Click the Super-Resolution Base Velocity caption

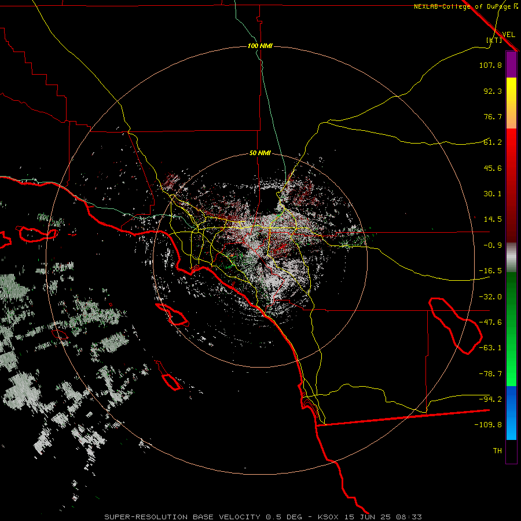(x=263, y=517)
